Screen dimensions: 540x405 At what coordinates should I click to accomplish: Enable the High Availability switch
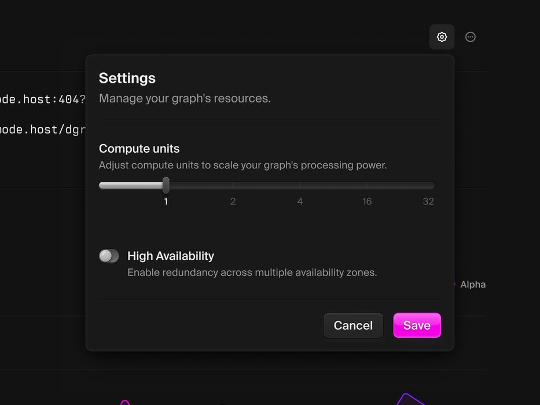(109, 256)
